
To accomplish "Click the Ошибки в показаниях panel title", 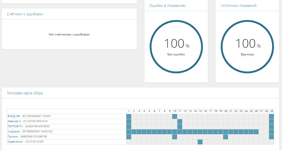I will [x=167, y=6].
